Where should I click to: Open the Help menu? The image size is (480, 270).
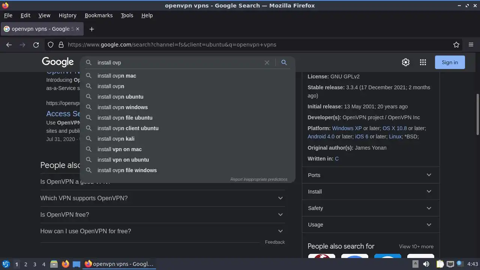147,15
